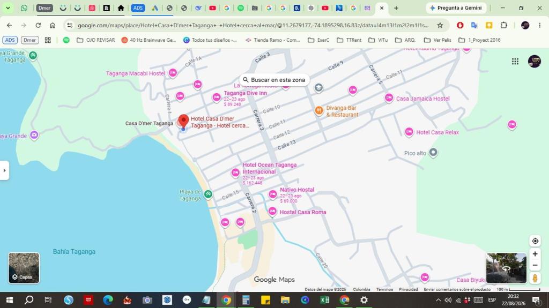The width and height of the screenshot is (549, 308).
Task: Open the Google apps grid icon
Action: pyautogui.click(x=515, y=62)
